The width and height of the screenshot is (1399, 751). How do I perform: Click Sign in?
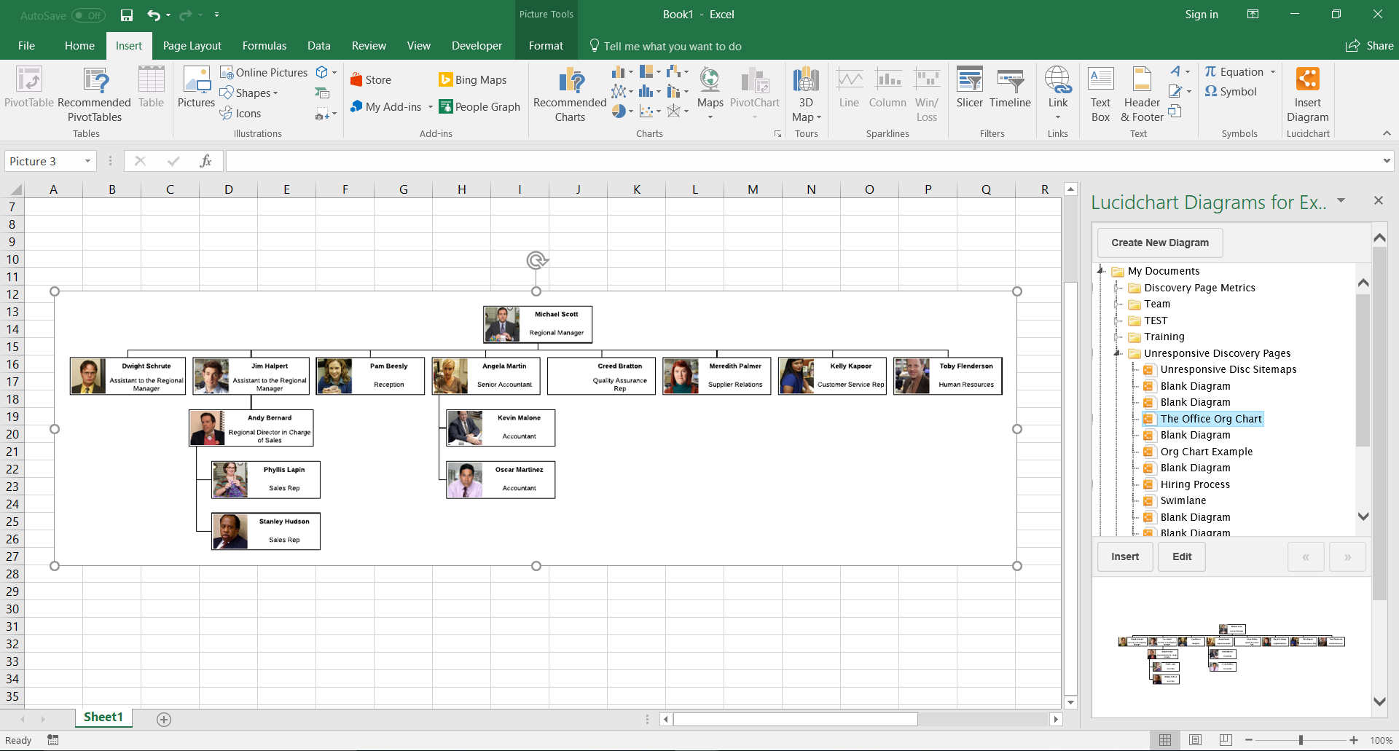tap(1201, 15)
